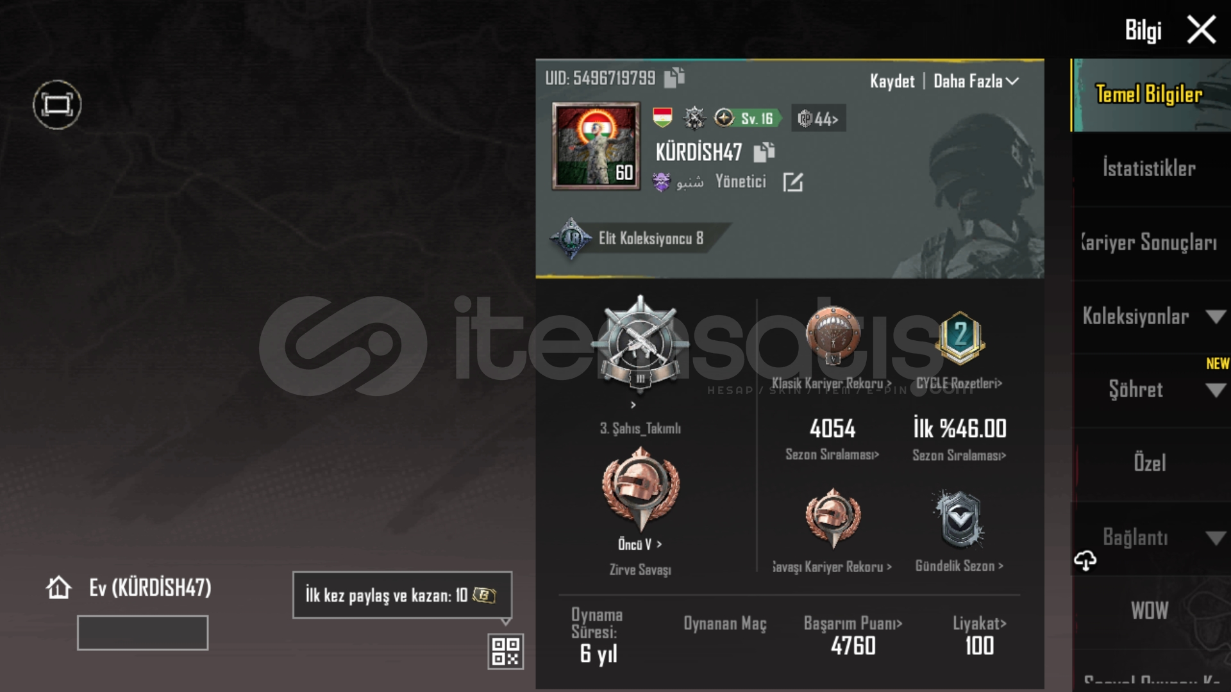Copy the KÜRDİSH47 nickname with copy icon

pos(764,152)
